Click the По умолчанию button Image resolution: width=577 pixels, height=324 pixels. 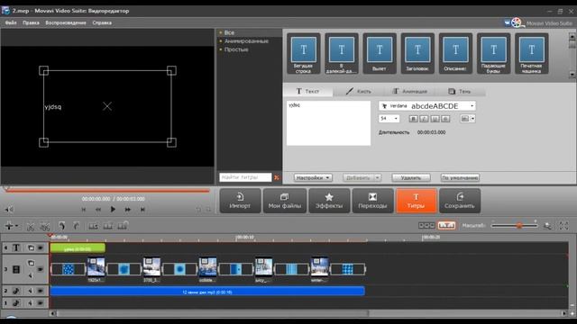460,178
